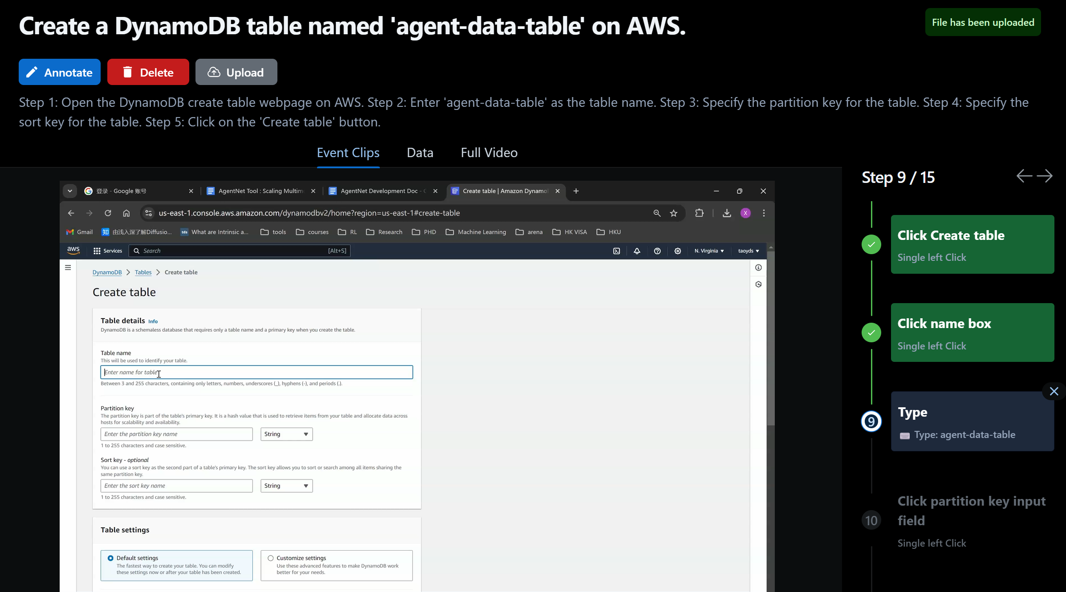Image resolution: width=1066 pixels, height=592 pixels.
Task: Click the table name input field
Action: [256, 372]
